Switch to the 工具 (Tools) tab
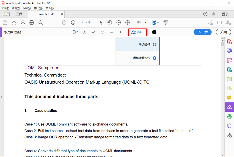234x157 pixels. (x=19, y=14)
